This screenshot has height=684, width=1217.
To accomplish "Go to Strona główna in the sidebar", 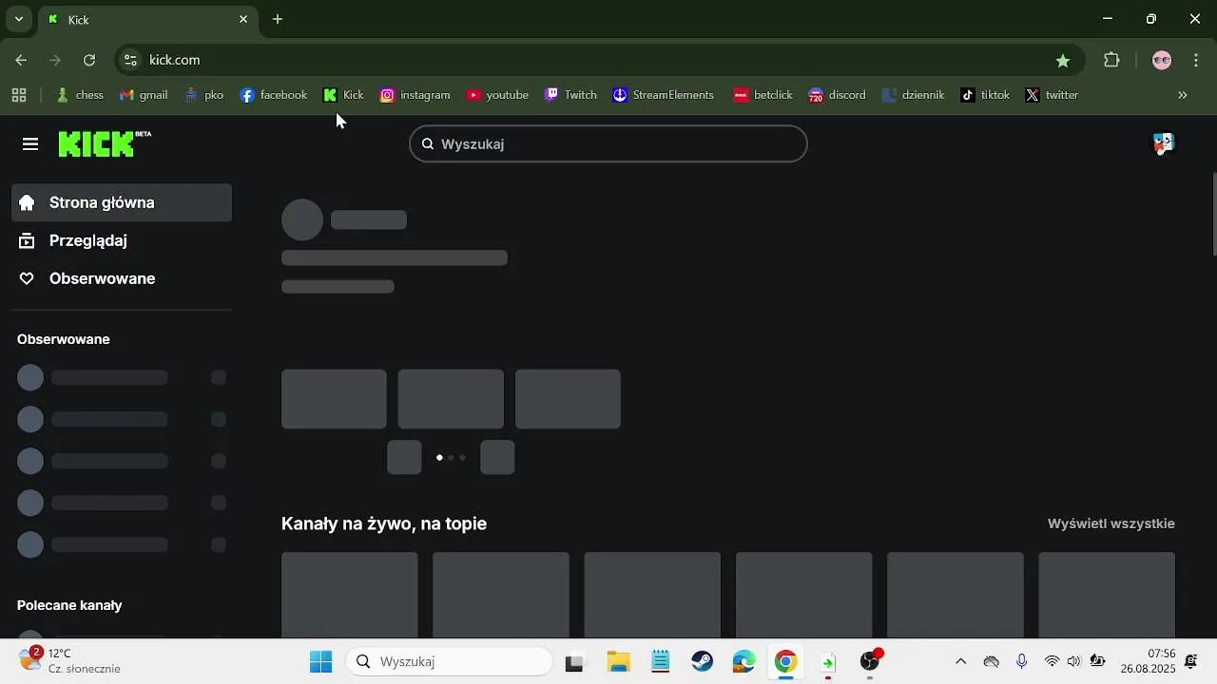I will (122, 202).
